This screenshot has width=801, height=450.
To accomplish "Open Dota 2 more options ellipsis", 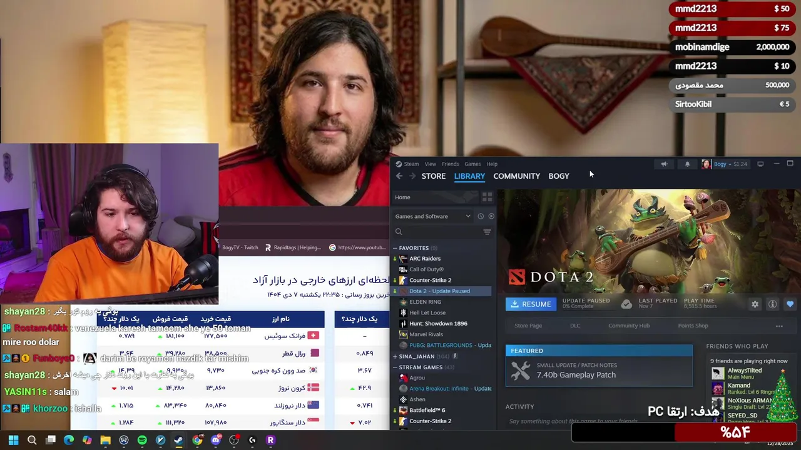I will click(779, 326).
